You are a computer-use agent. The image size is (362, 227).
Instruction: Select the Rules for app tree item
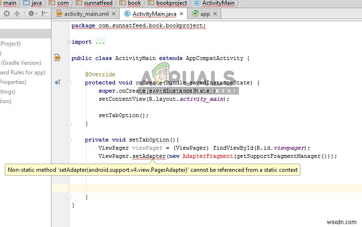(23, 72)
